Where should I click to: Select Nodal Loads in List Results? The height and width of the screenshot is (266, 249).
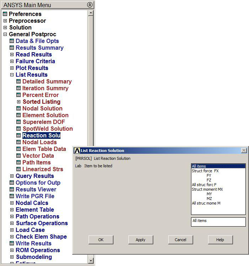pyautogui.click(x=39, y=142)
